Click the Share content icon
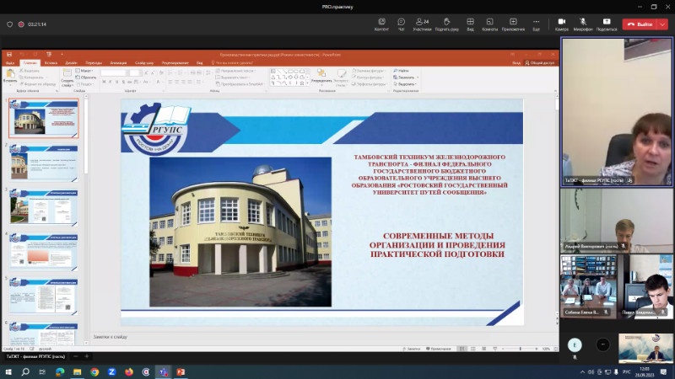This screenshot has height=379, width=675. pos(606,22)
